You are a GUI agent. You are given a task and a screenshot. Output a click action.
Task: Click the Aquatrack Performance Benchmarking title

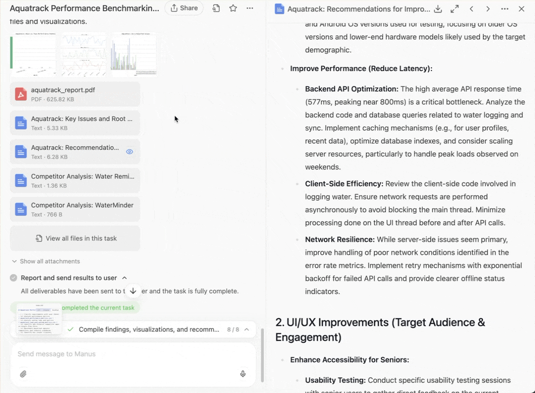[84, 8]
